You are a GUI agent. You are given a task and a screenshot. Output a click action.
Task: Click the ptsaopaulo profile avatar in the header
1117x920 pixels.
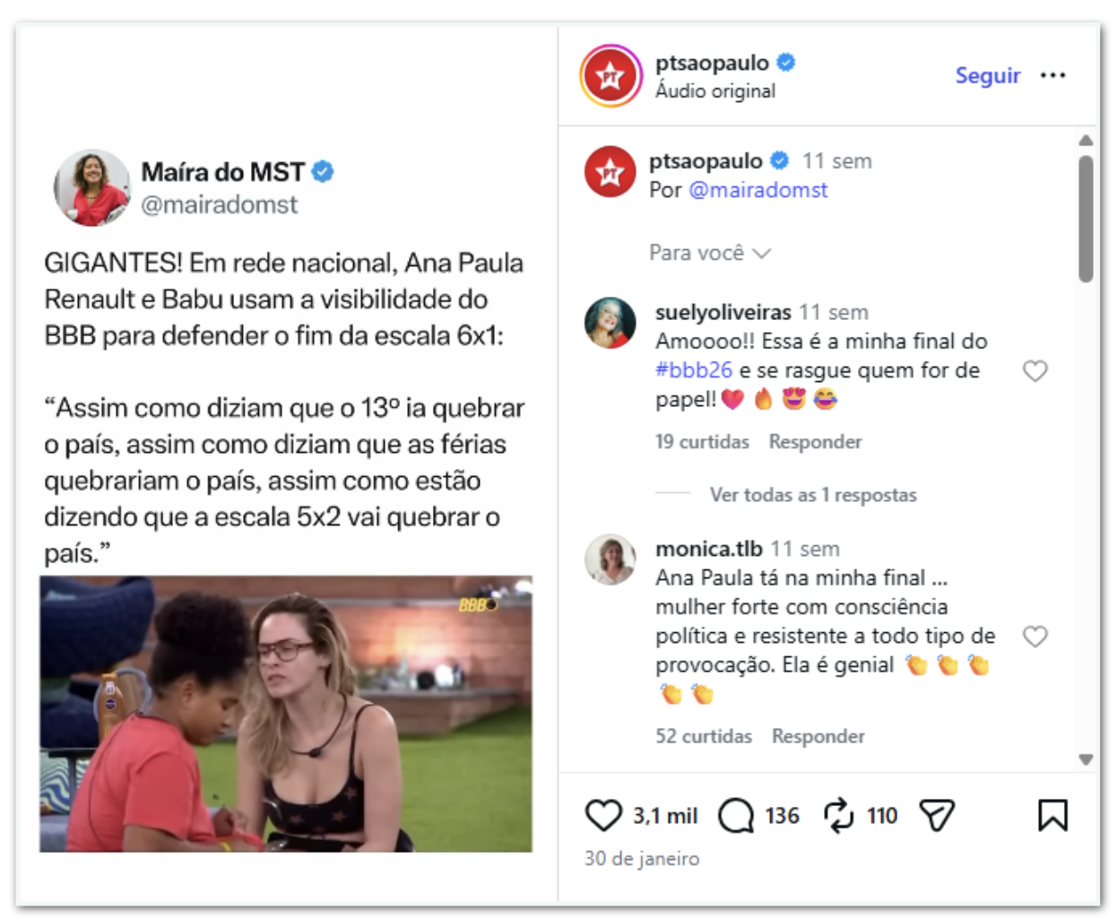[610, 76]
